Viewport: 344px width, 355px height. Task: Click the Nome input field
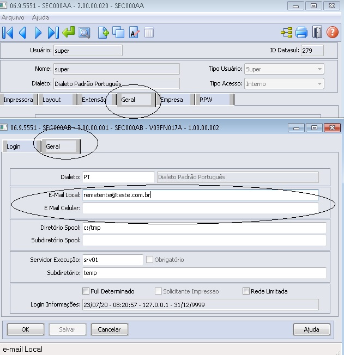(117, 69)
